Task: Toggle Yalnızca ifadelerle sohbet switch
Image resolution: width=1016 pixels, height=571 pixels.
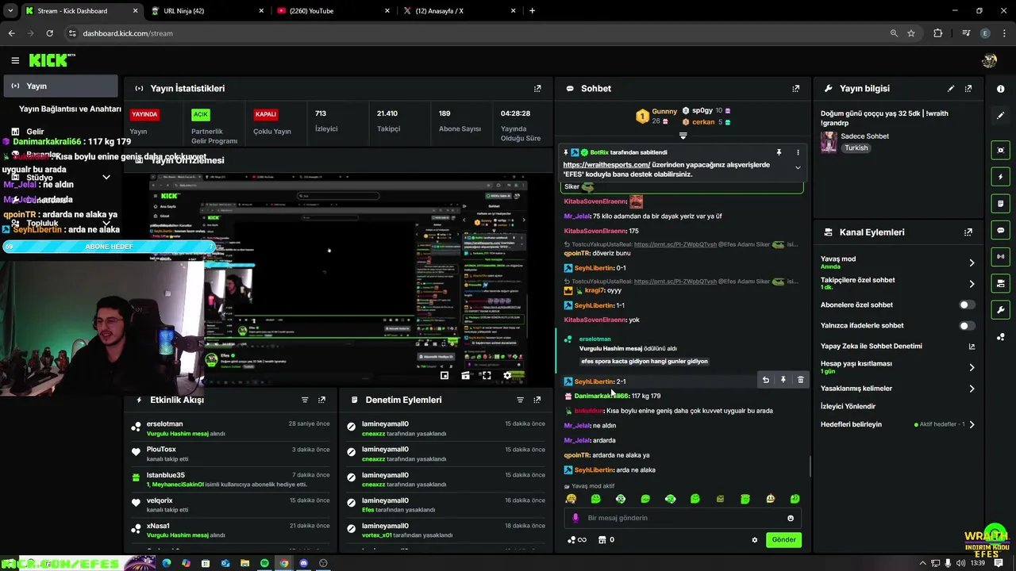Action: [x=967, y=325]
